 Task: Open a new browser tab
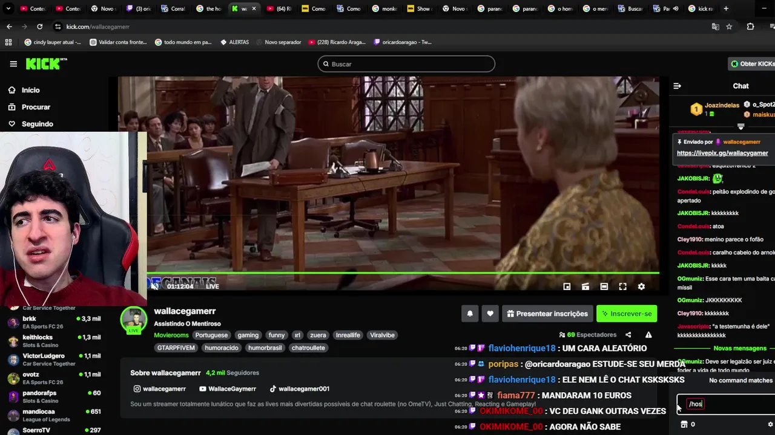point(726,8)
